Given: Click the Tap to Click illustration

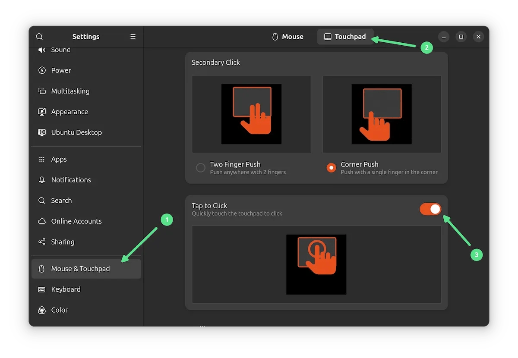Looking at the screenshot, I should [316, 264].
